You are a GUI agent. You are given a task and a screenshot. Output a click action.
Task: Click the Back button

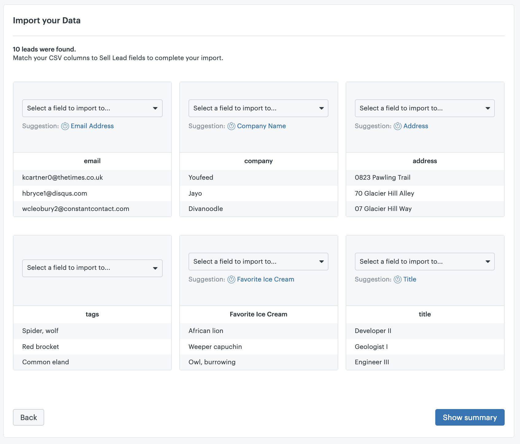pyautogui.click(x=29, y=417)
